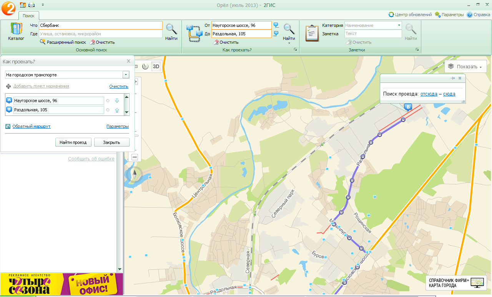Zoom out with the minus map button
The height and width of the screenshot is (297, 492).
click(x=135, y=157)
